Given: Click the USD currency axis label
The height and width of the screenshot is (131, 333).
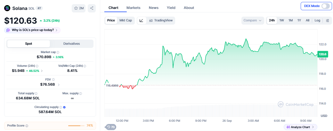Looking at the screenshot, I should coord(324,116).
